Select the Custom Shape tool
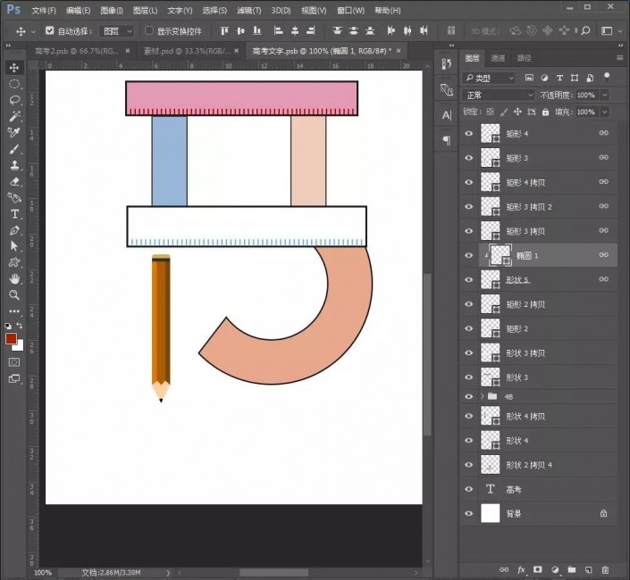630x580 pixels. pos(14,262)
